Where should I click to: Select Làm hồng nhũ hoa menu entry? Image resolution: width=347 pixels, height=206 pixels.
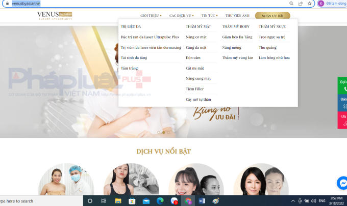274,57
